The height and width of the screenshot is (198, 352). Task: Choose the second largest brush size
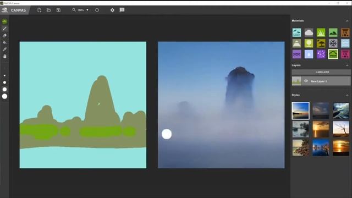point(4,89)
